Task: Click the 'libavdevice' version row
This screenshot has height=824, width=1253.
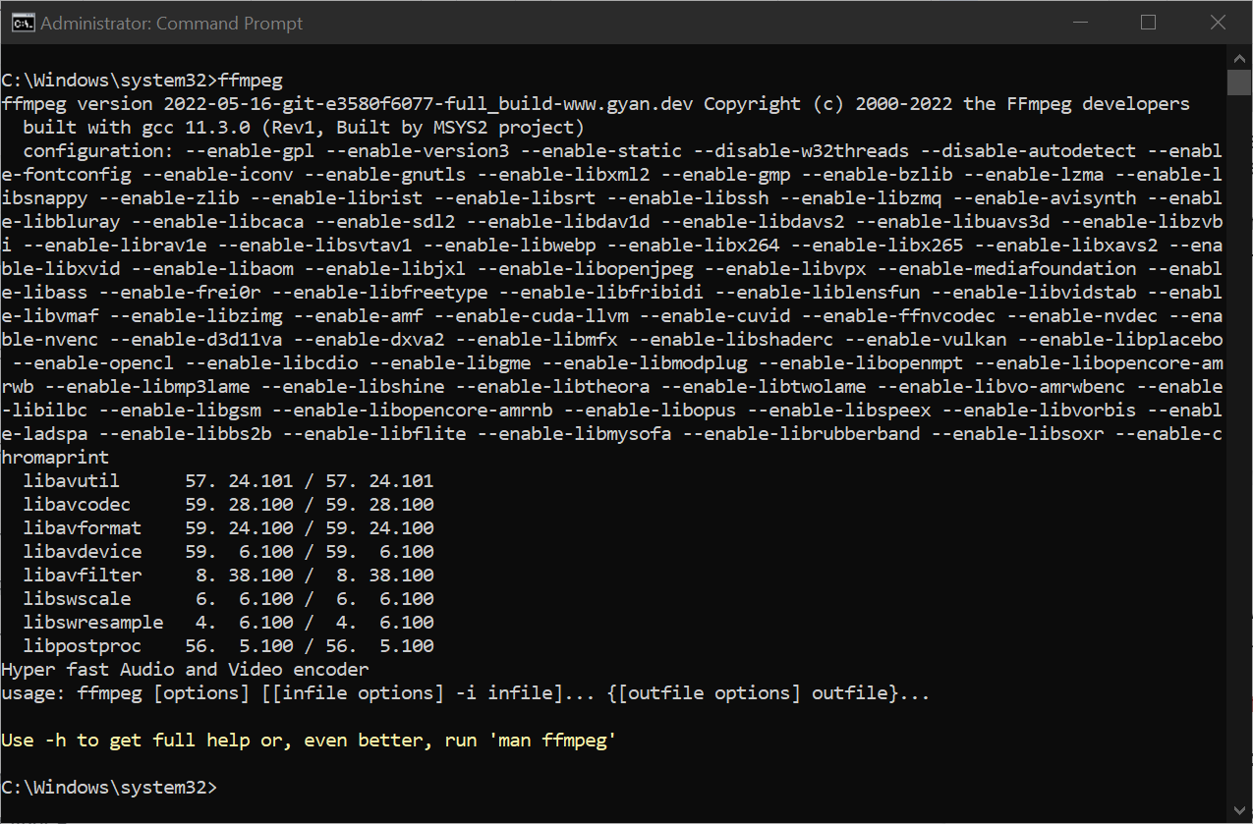Action: coord(229,552)
